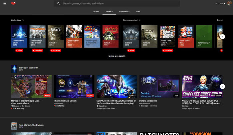Expand the Recommended section chevron
Viewport: 233px width, 135px height.
click(140, 20)
